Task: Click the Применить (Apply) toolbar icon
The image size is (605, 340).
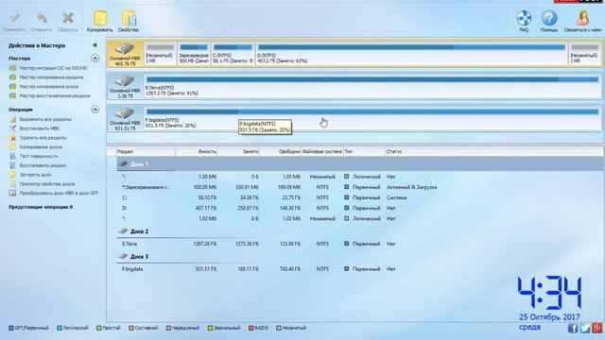Action: pyautogui.click(x=14, y=22)
